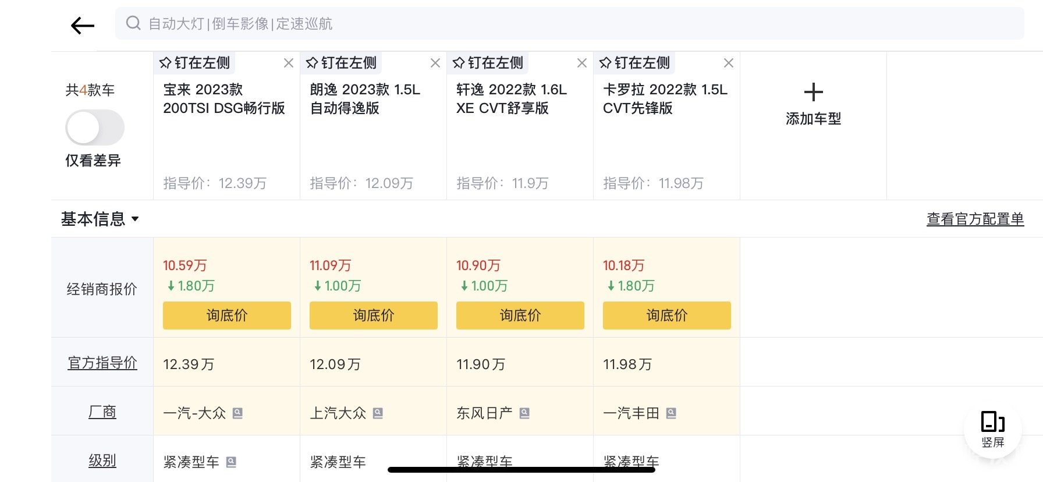Screen dimensions: 1043x482
Task: Remove 朗逸 2023款 from the comparison
Action: 435,63
